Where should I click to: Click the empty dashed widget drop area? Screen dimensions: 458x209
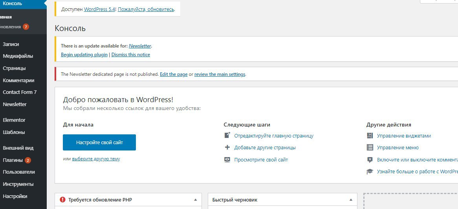pos(411,201)
